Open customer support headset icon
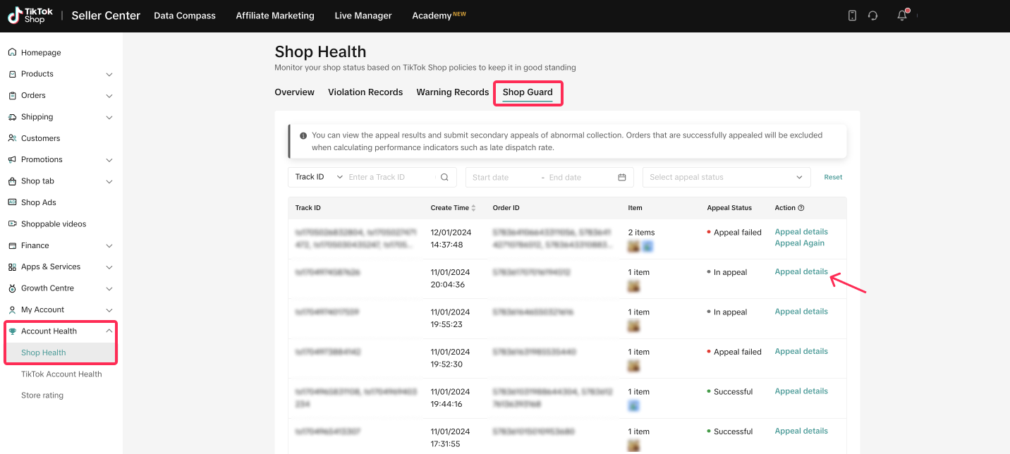The image size is (1010, 454). [873, 16]
